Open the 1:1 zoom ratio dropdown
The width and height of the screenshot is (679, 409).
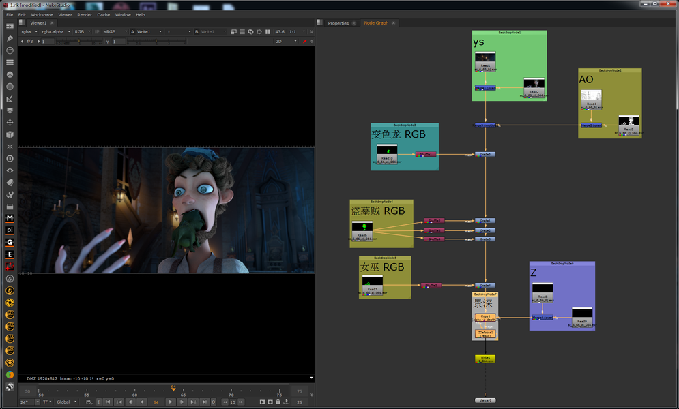(297, 31)
